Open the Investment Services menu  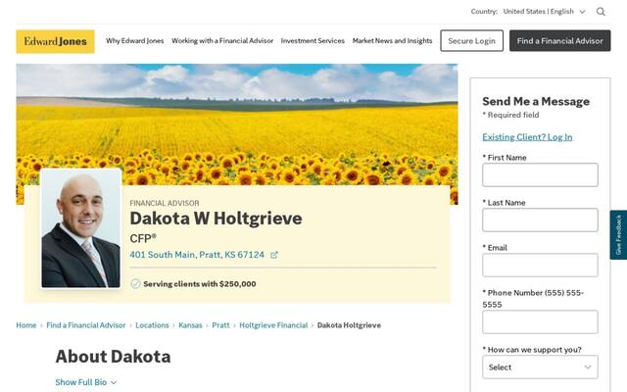coord(313,41)
